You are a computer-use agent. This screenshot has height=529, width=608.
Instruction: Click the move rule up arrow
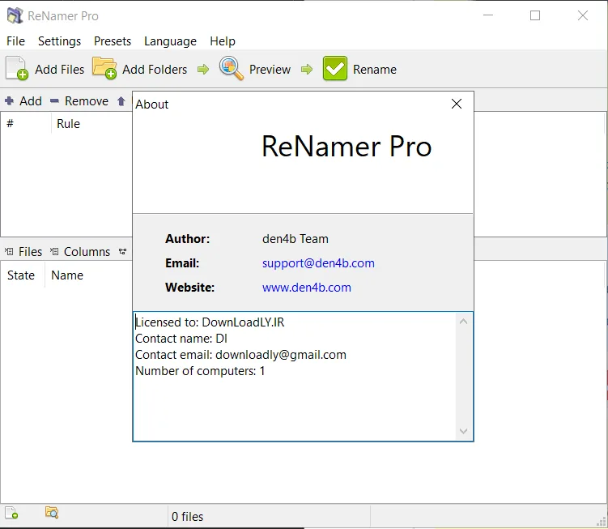(121, 101)
